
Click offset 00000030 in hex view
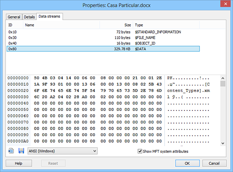(x=18, y=97)
